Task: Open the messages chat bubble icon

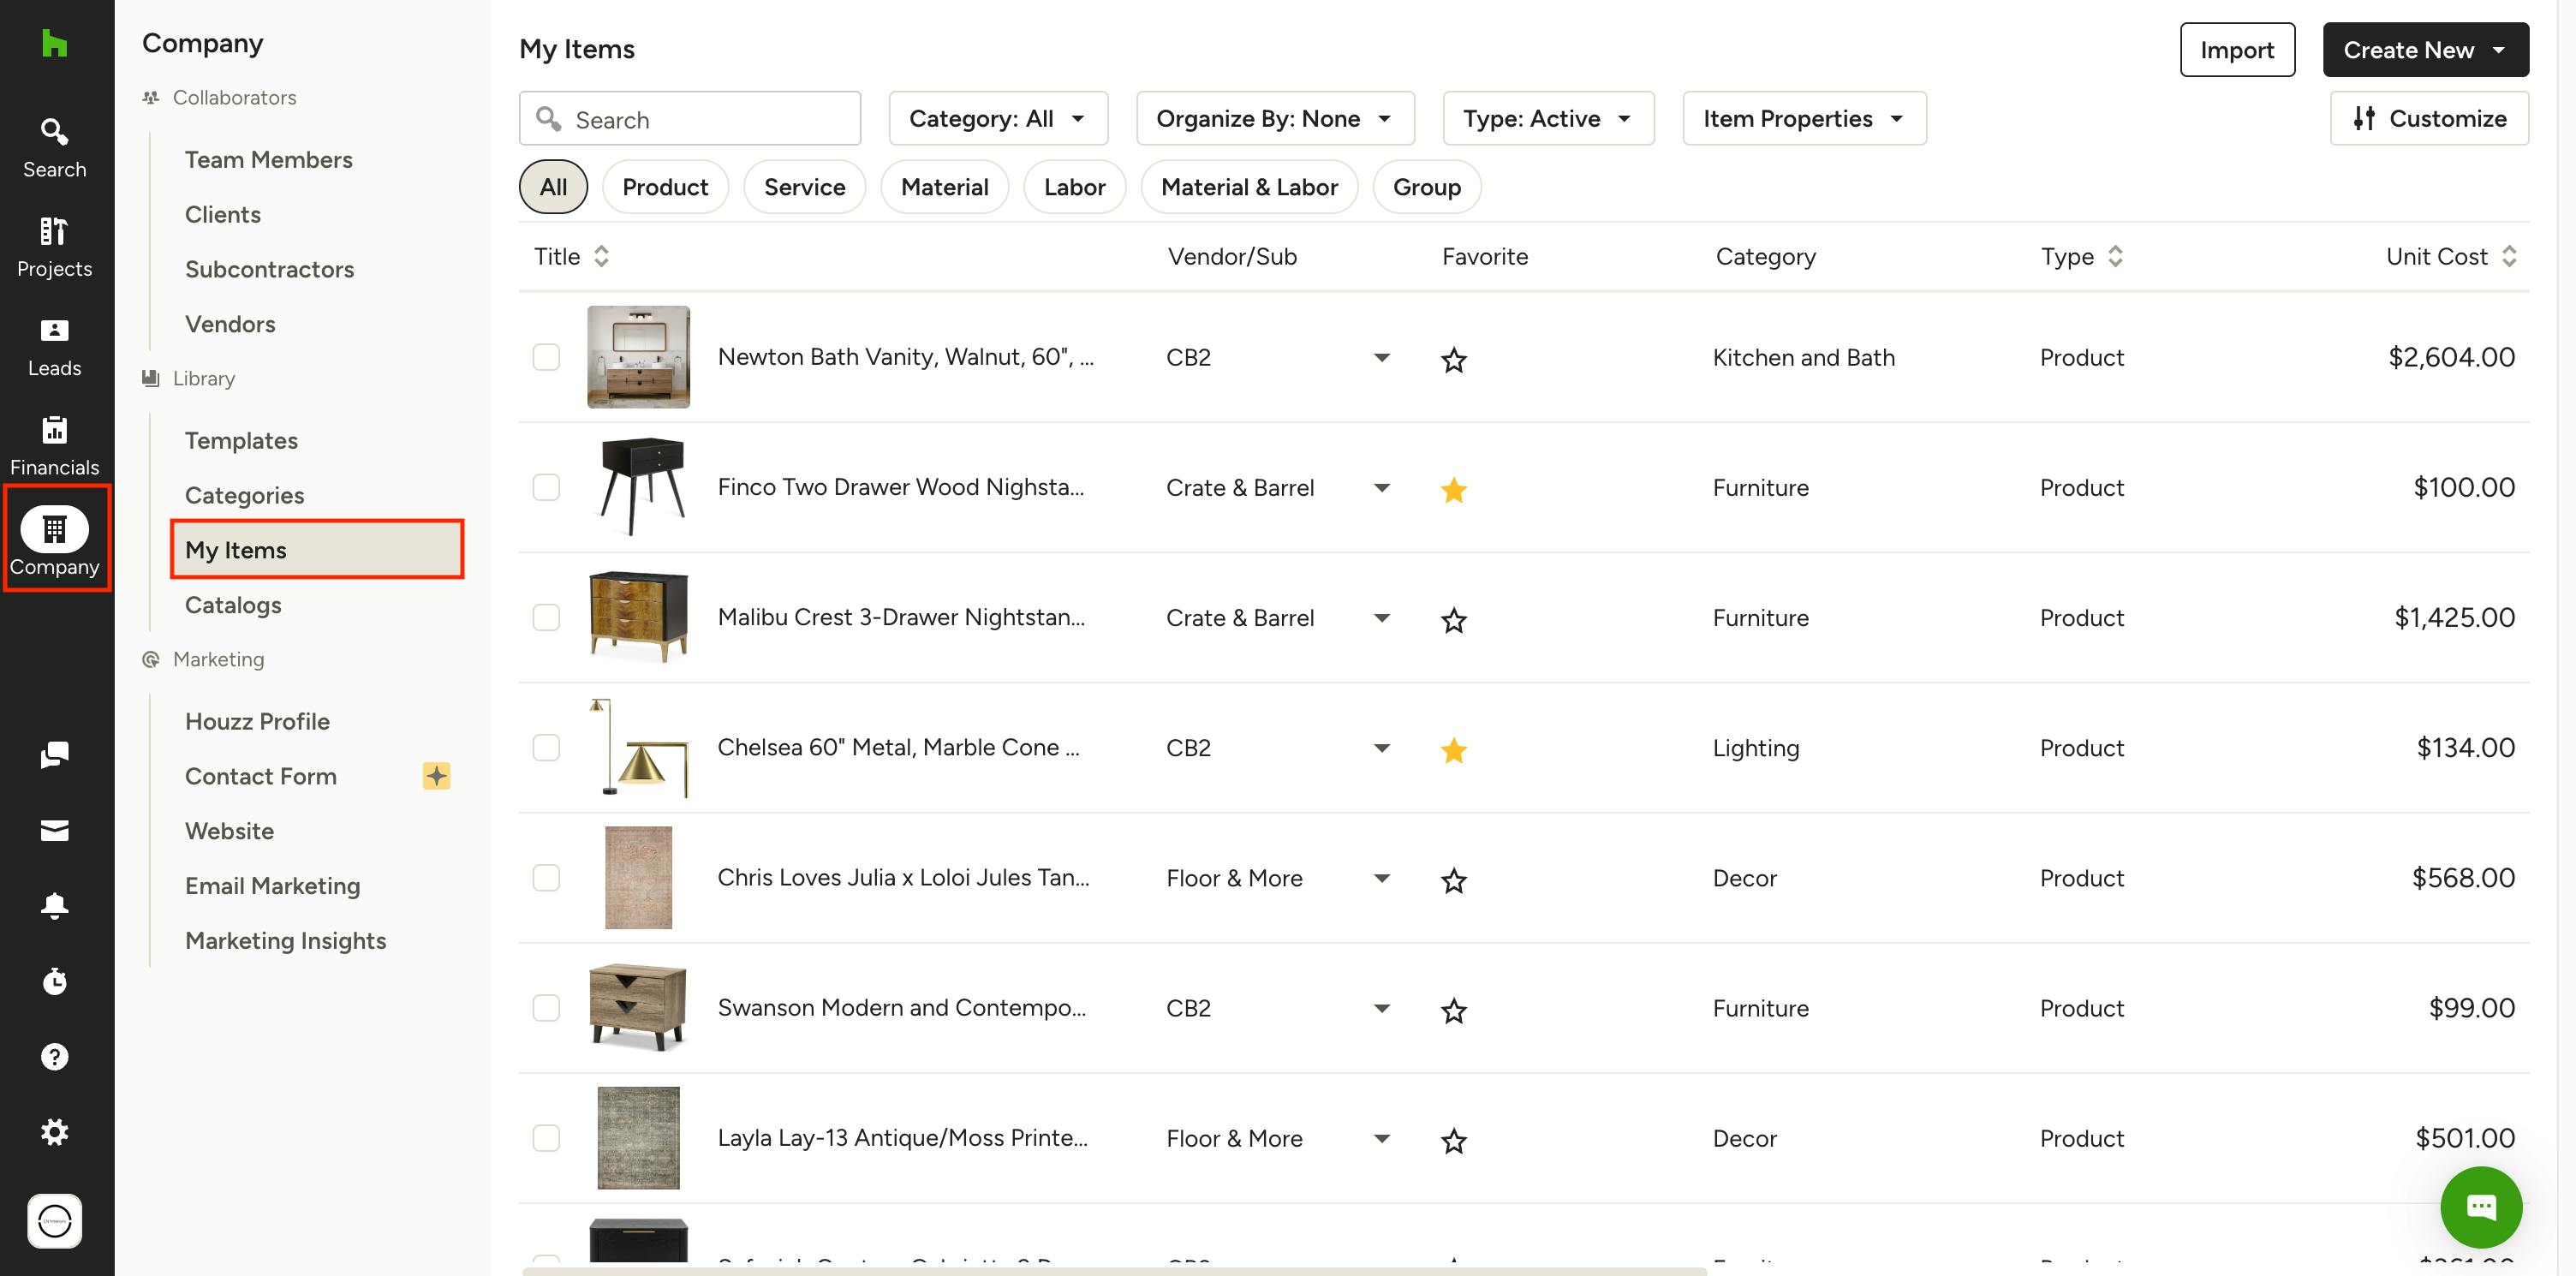Action: pyautogui.click(x=54, y=755)
